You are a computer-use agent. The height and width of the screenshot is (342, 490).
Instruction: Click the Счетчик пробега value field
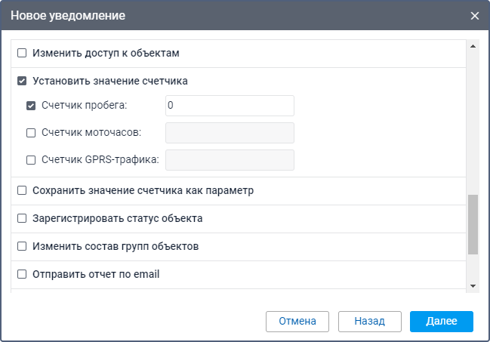[229, 106]
